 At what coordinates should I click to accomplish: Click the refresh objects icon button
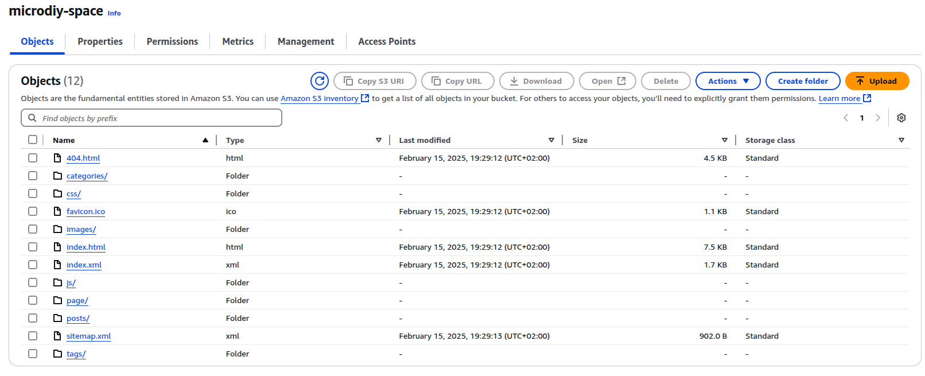tap(320, 81)
